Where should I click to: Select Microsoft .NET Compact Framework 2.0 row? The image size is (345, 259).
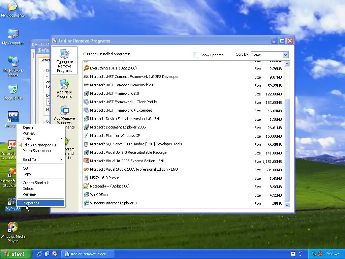(x=183, y=85)
